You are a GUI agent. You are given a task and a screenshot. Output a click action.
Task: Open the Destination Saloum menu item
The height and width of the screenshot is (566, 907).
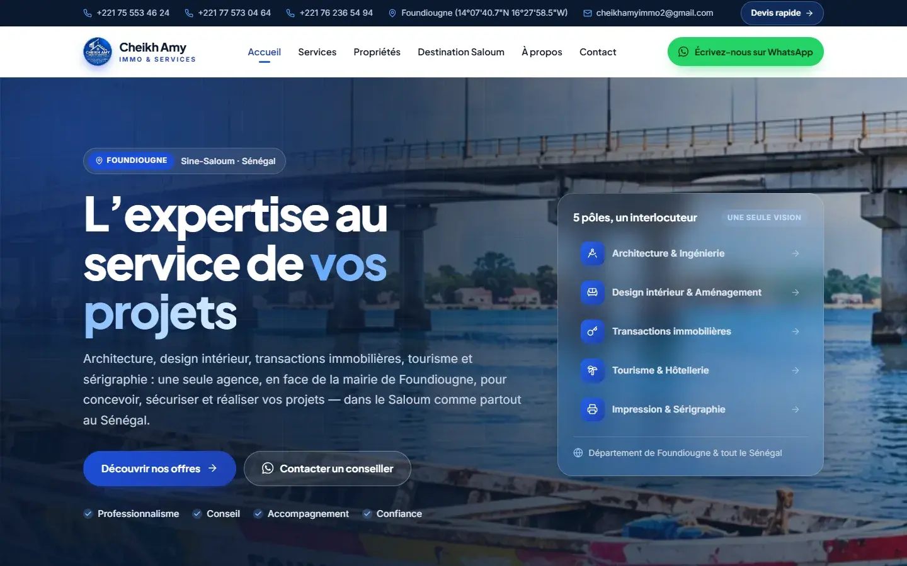click(461, 52)
